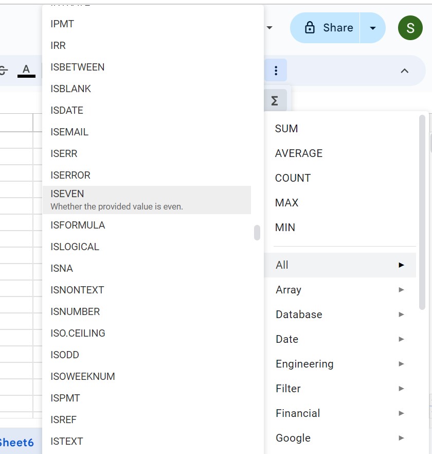Expand the Array functions submenu
This screenshot has height=454, width=432.
click(x=340, y=290)
